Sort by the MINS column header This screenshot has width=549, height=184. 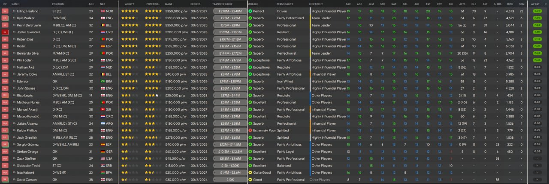coord(510,3)
